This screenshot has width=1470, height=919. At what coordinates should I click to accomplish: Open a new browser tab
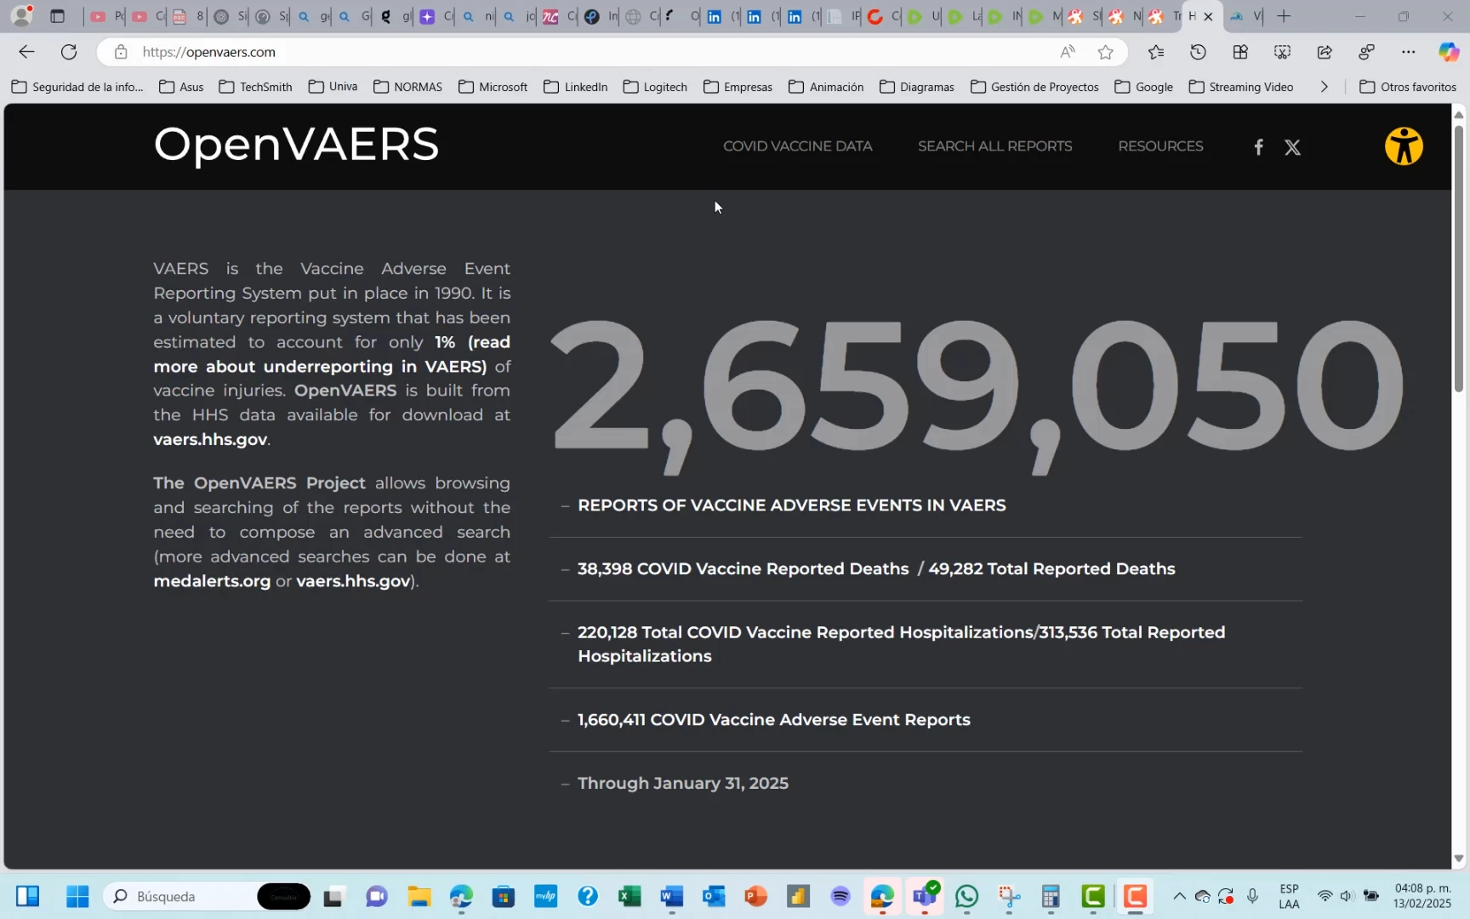1284,16
